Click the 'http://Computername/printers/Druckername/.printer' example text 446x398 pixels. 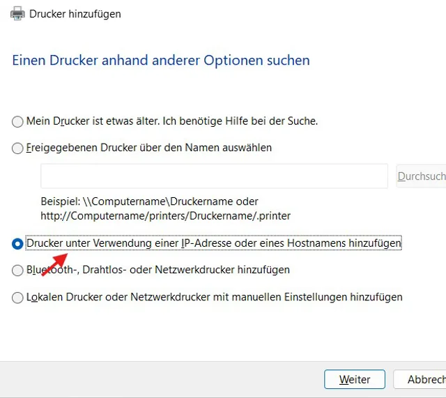coord(165,215)
